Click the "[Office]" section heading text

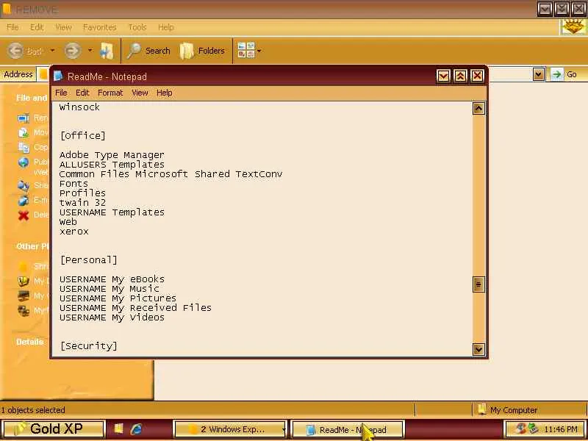(x=82, y=136)
